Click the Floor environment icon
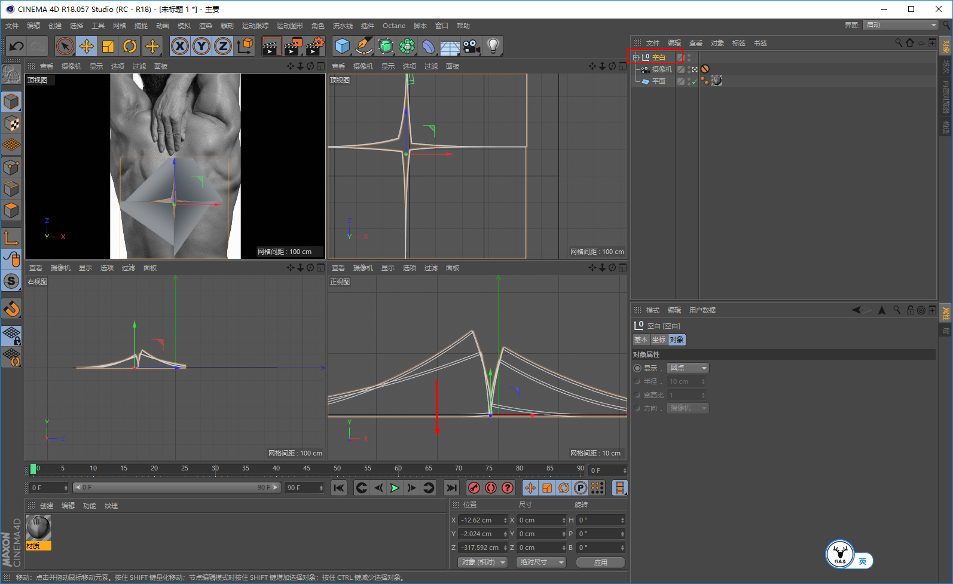The width and height of the screenshot is (953, 584). [450, 46]
